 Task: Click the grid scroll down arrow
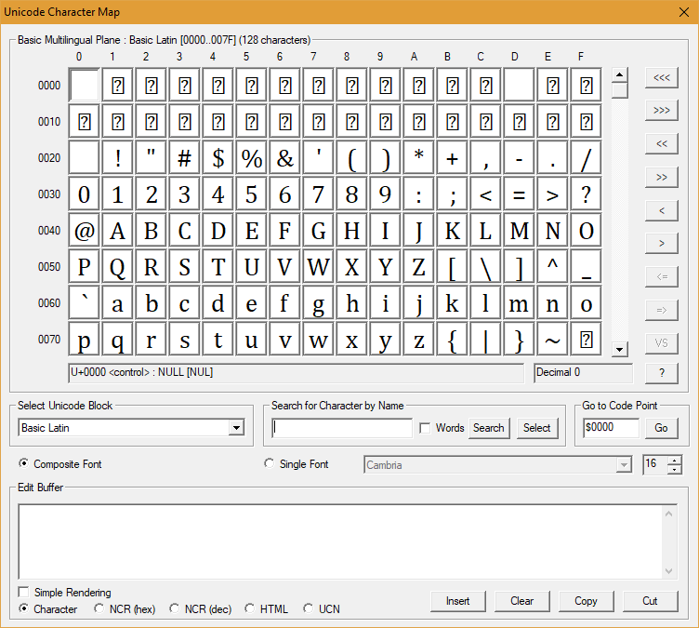620,349
